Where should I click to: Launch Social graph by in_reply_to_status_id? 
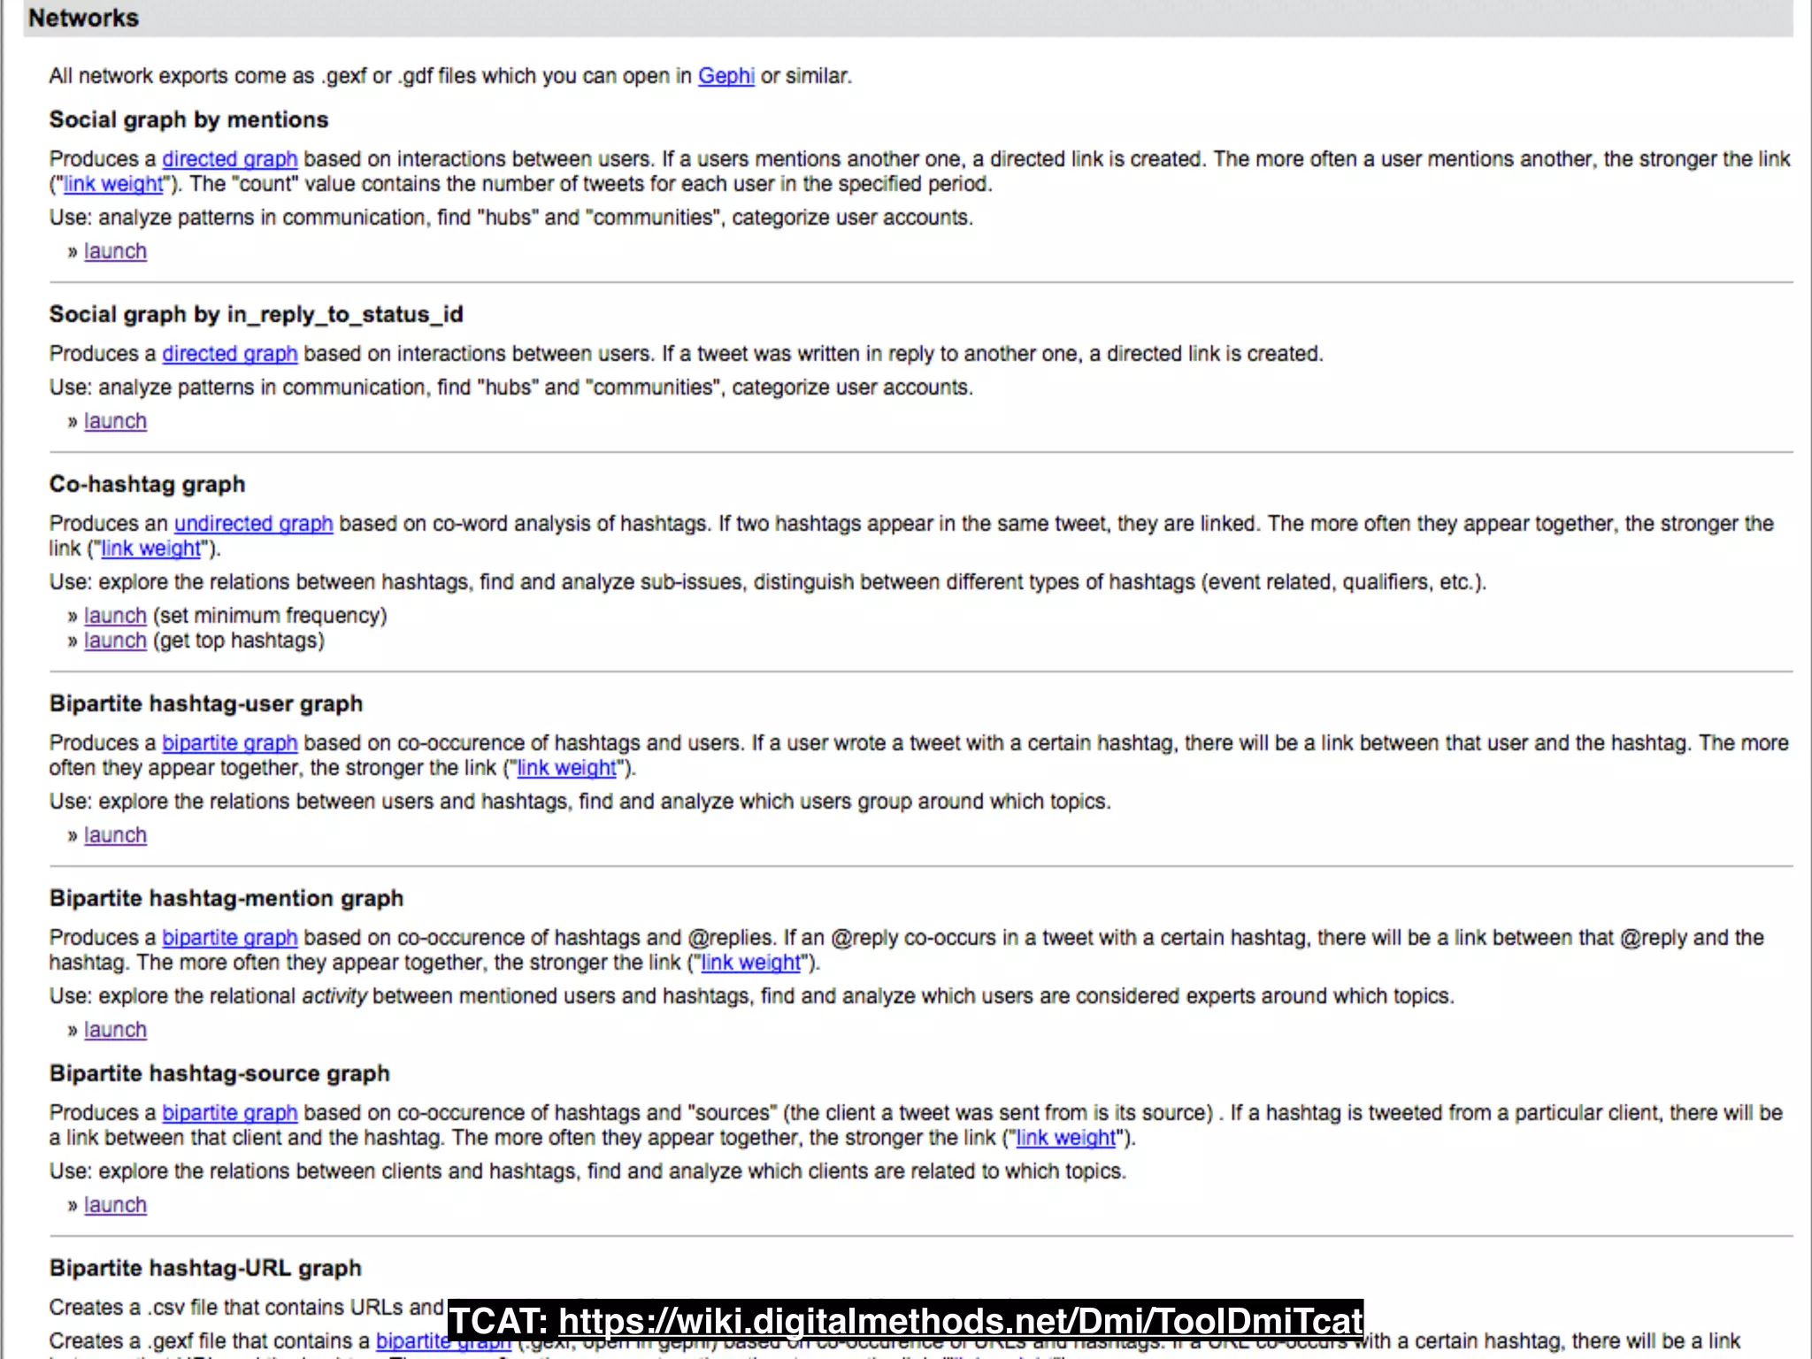tap(115, 421)
